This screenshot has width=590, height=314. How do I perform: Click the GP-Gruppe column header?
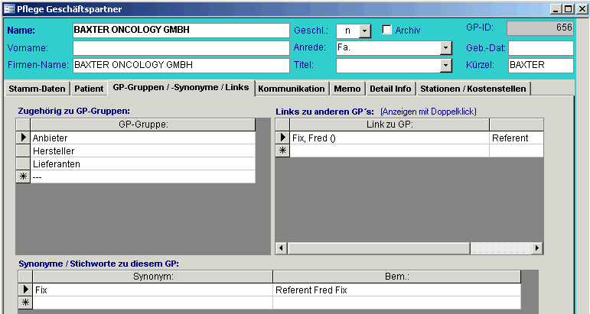tap(143, 125)
